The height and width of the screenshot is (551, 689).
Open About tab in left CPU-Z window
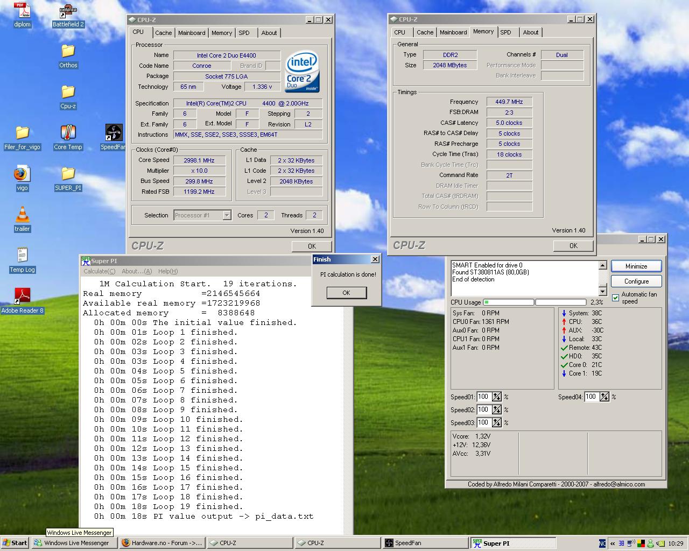pyautogui.click(x=269, y=33)
